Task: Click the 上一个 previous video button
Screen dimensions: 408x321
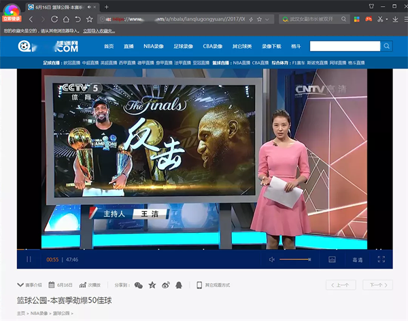Action: pyautogui.click(x=341, y=285)
